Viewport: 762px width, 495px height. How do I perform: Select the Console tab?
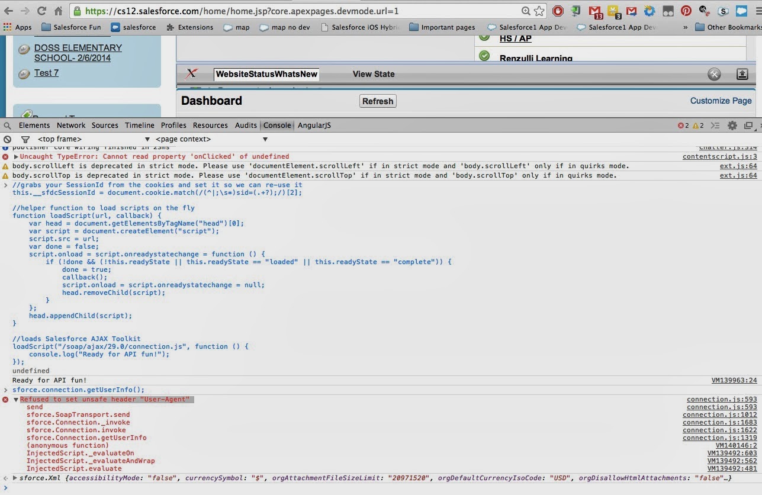(277, 126)
